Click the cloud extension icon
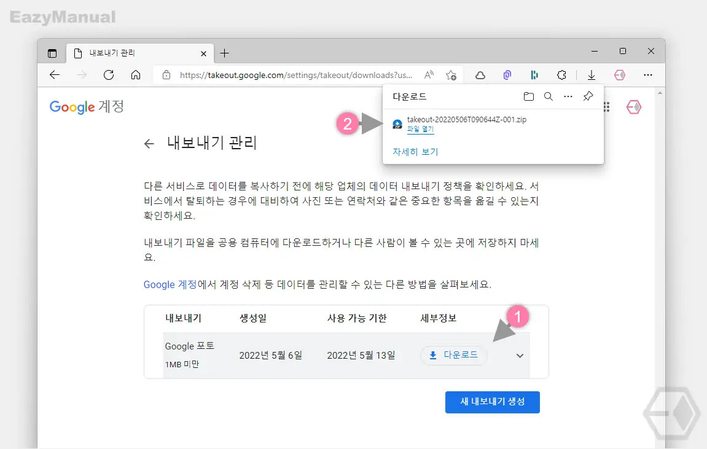The width and height of the screenshot is (707, 449). [480, 76]
